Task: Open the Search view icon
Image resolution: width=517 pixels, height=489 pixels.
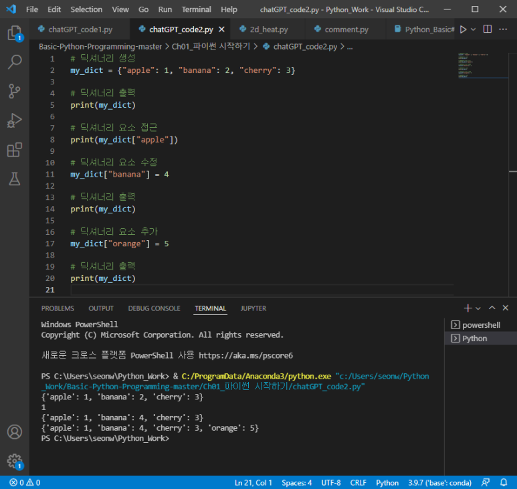Action: [x=15, y=62]
